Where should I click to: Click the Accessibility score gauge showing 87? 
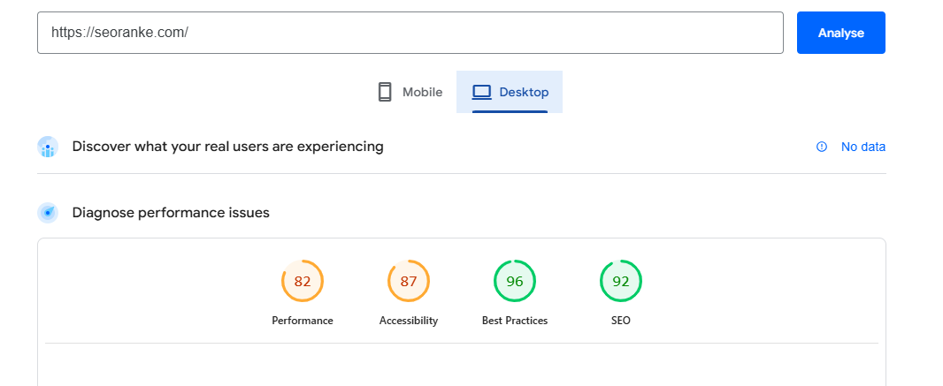tap(409, 282)
